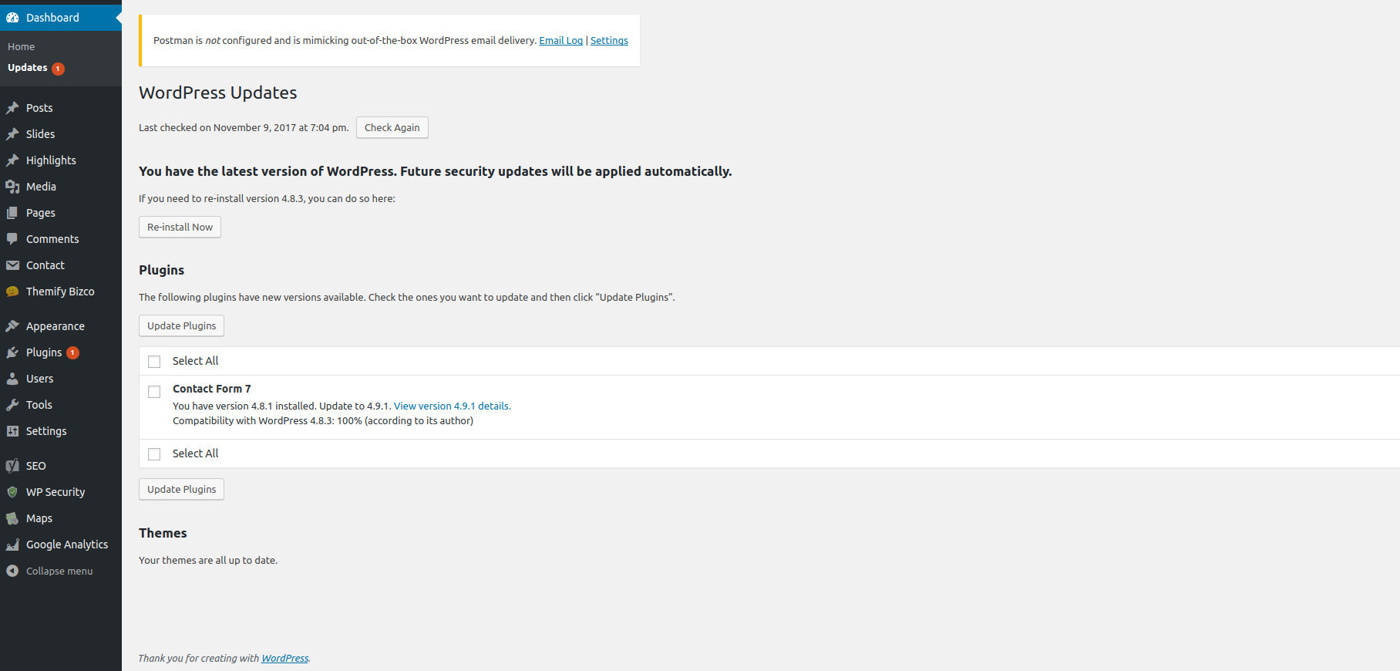Click the upper Update Plugins button
Image resolution: width=1400 pixels, height=671 pixels.
181,325
